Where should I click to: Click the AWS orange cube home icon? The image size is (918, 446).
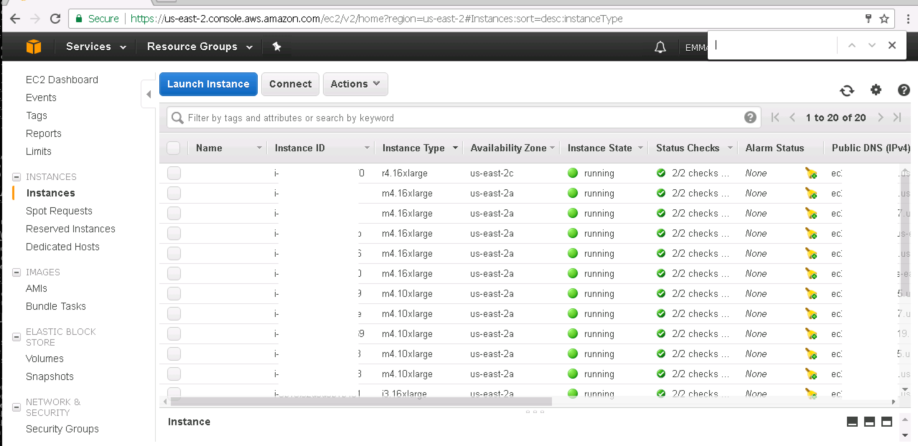click(x=33, y=47)
